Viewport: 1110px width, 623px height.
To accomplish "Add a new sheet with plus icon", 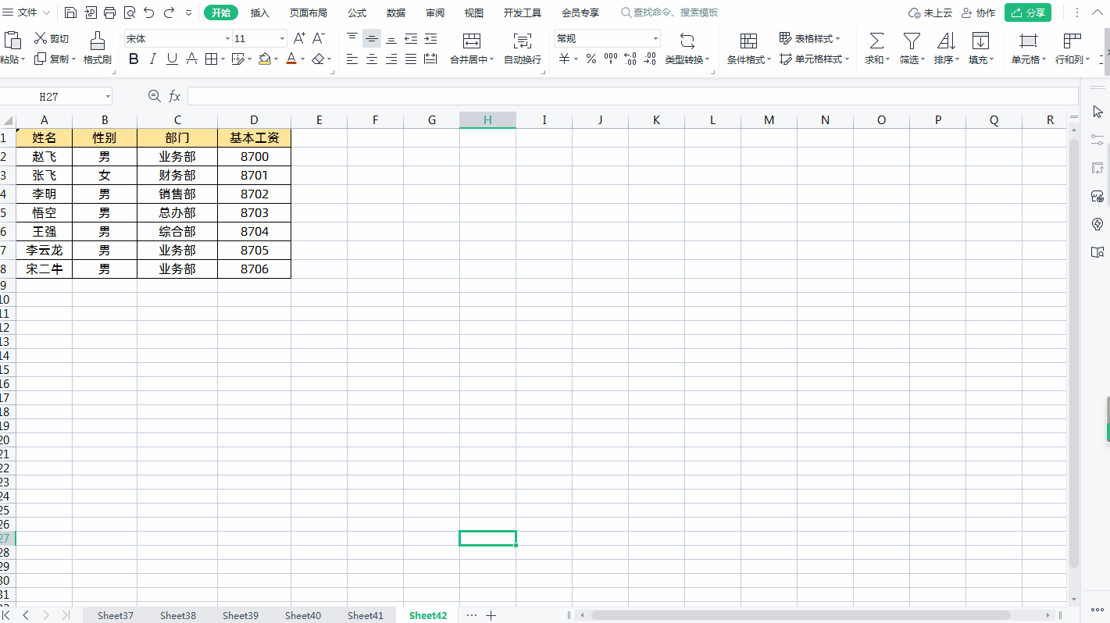I will (491, 615).
